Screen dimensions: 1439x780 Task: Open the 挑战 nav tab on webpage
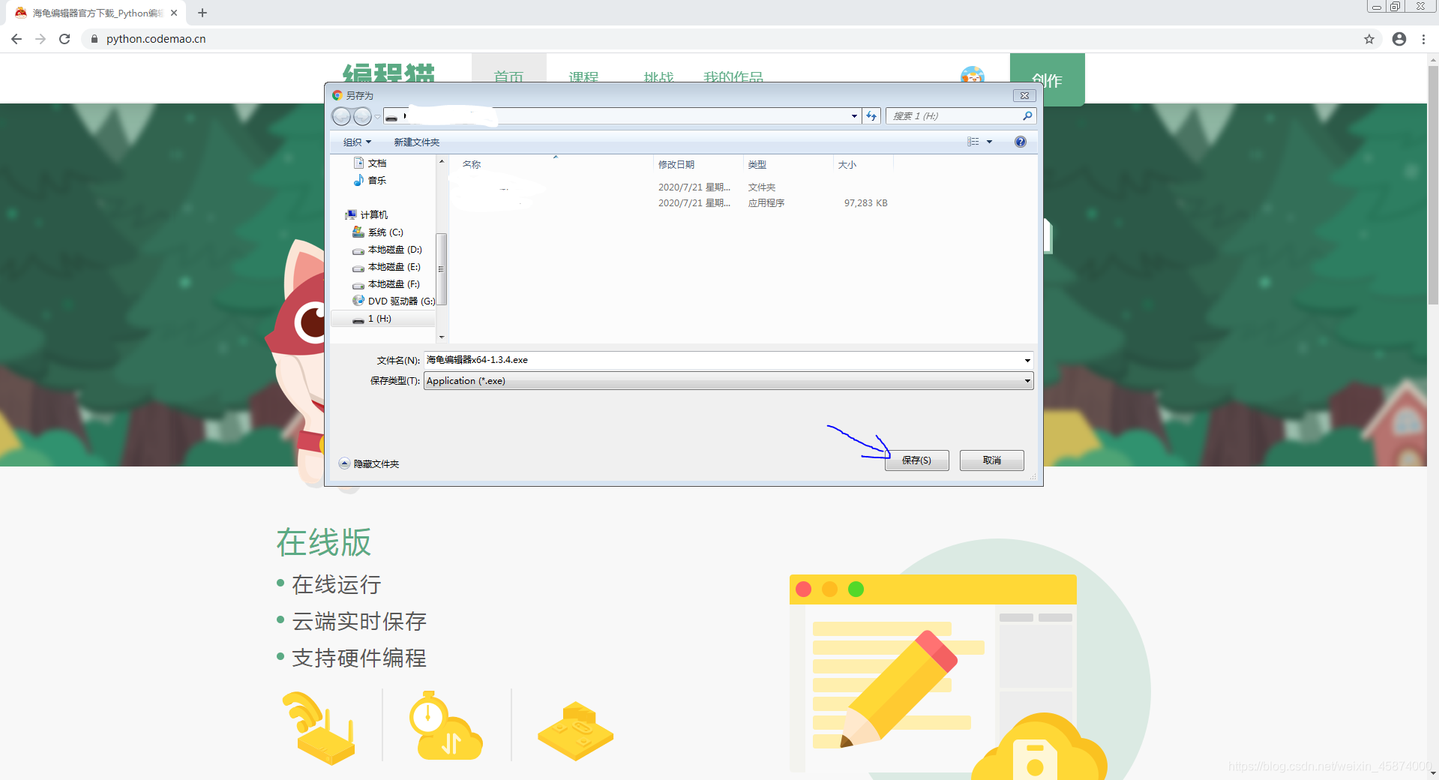pos(658,77)
